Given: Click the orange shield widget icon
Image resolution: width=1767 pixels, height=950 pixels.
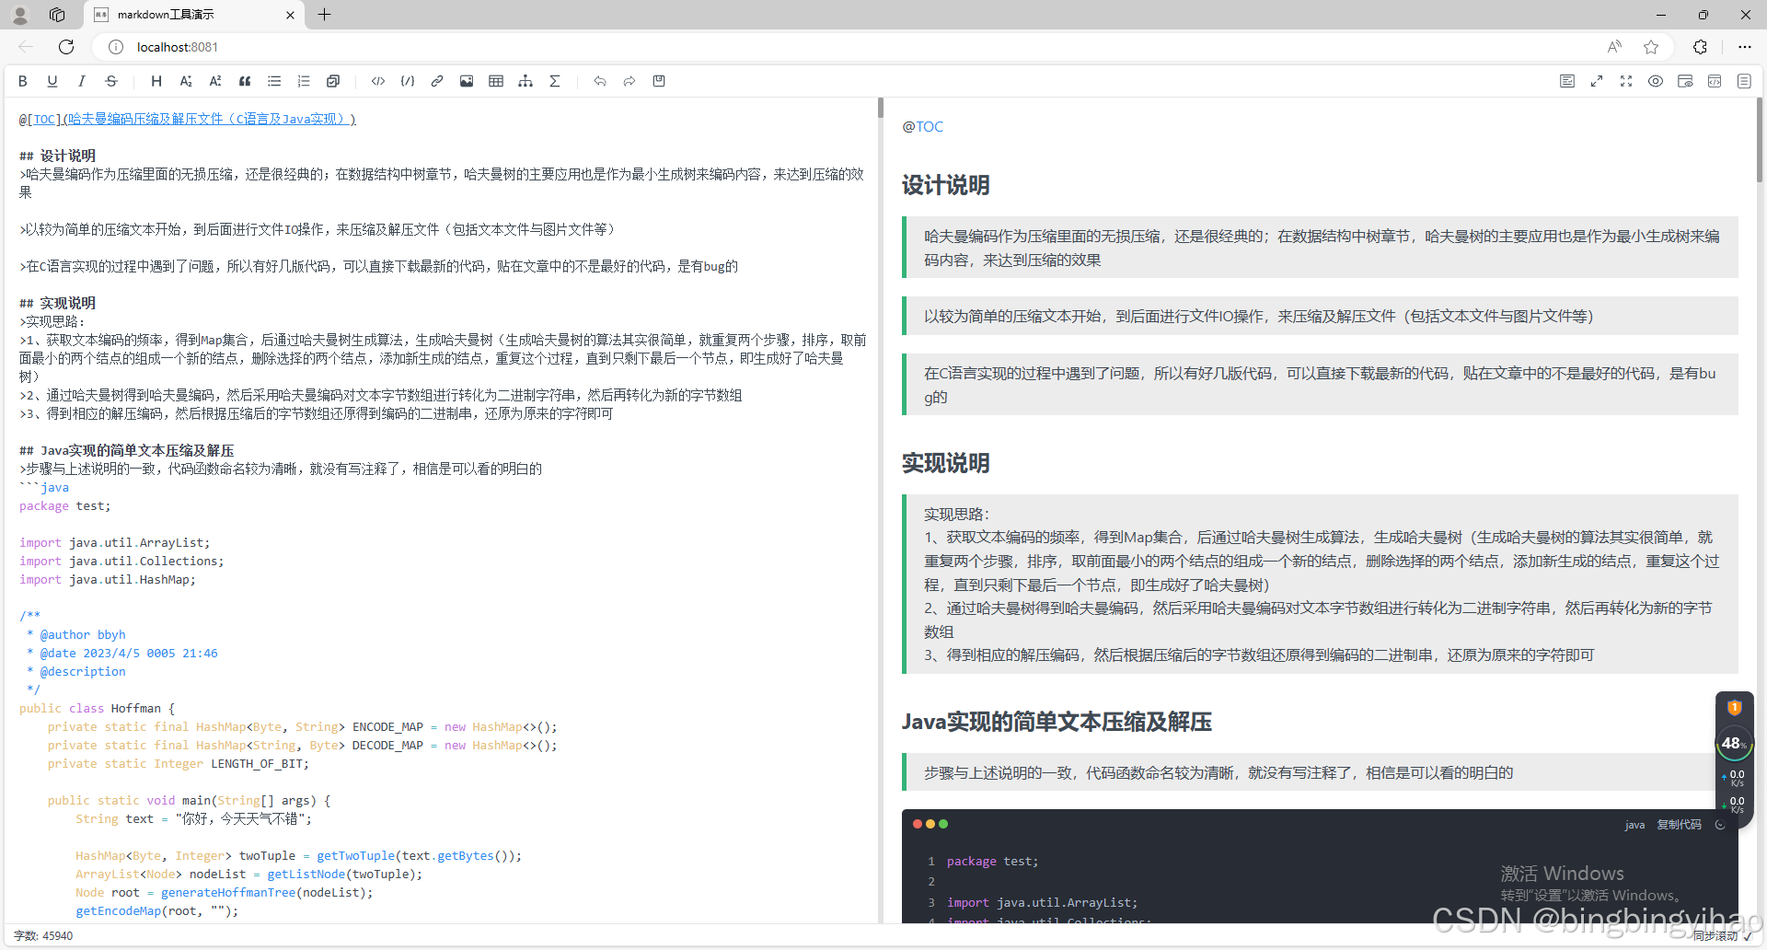Looking at the screenshot, I should (1735, 708).
